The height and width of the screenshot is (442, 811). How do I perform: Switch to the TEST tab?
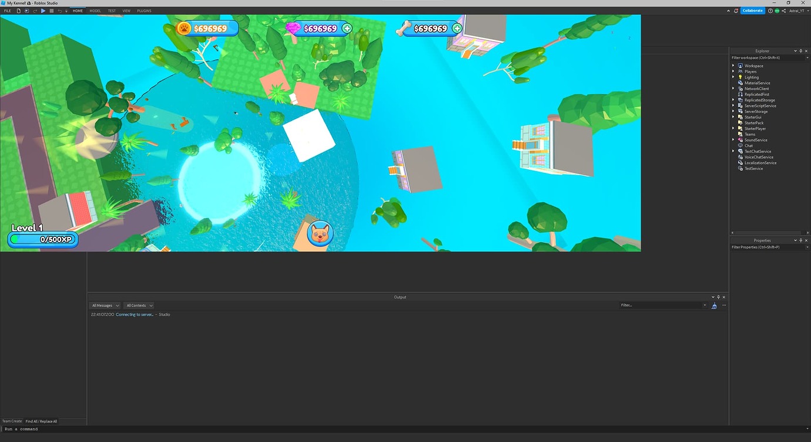[x=112, y=11]
